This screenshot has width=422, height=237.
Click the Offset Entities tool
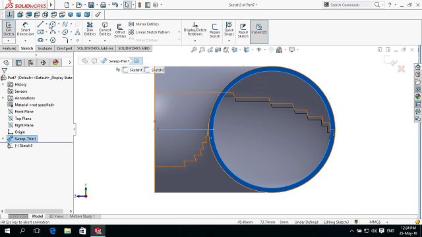120,30
